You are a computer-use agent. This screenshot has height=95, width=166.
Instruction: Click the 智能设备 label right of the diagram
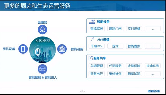(x=77, y=49)
